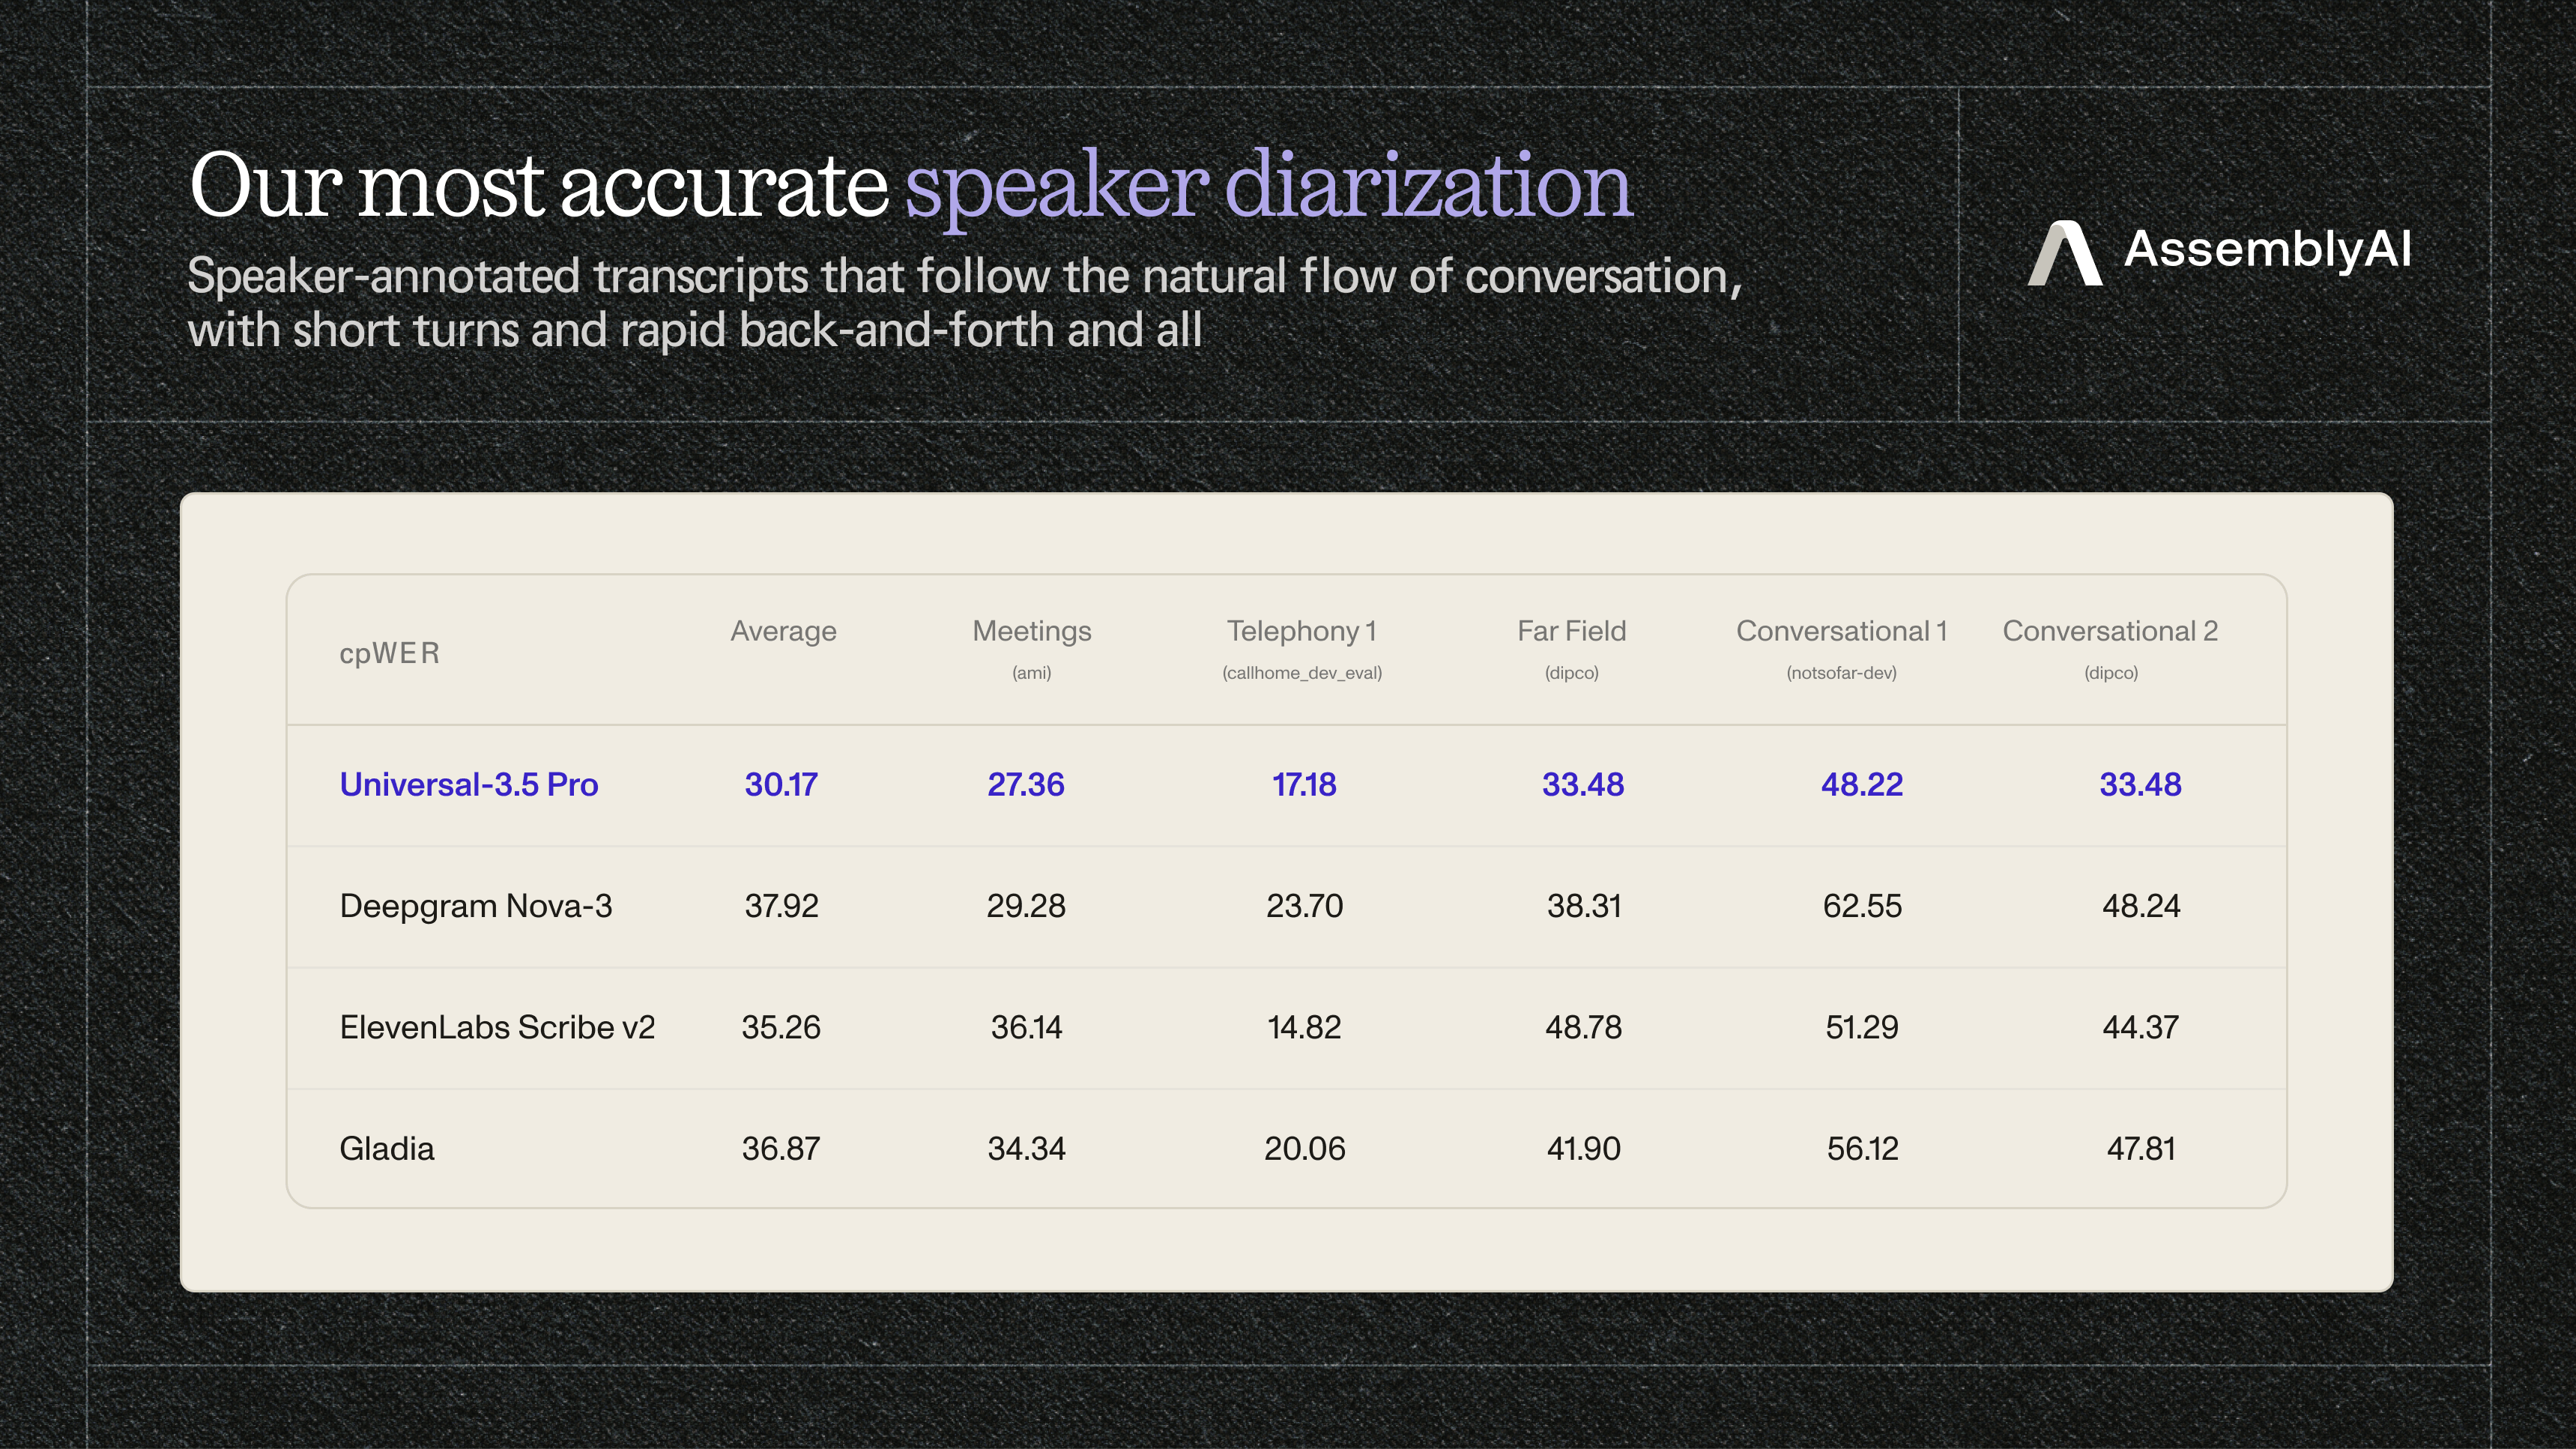Select the cpWER table header label

[x=389, y=654]
